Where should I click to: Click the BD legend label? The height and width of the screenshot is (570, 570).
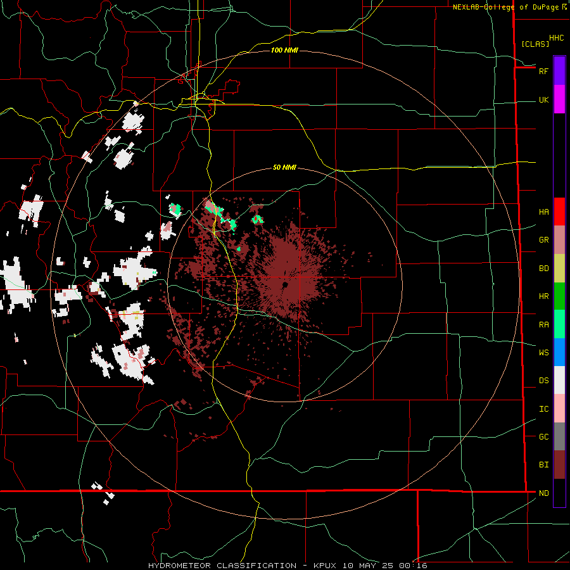point(543,269)
